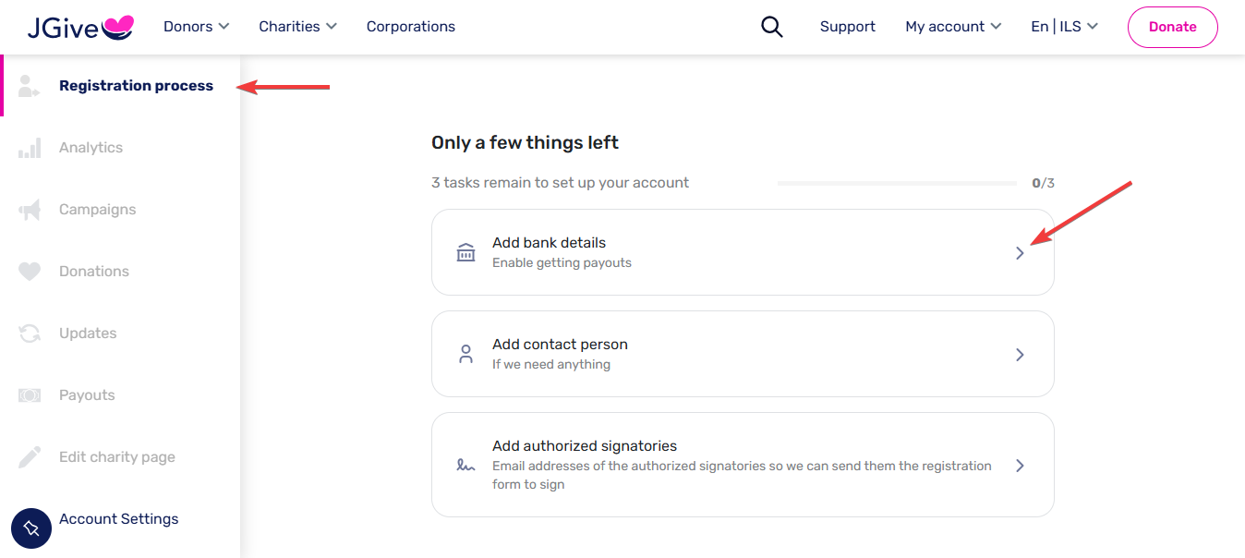Image resolution: width=1245 pixels, height=558 pixels.
Task: Click the pink Donate button
Action: coord(1173,27)
